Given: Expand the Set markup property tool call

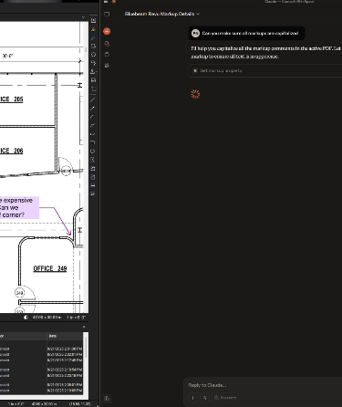Looking at the screenshot, I should pyautogui.click(x=265, y=70).
